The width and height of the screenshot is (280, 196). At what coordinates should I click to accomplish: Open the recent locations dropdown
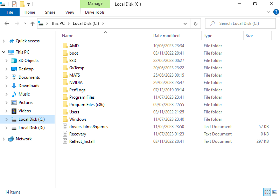pyautogui.click(x=25, y=23)
